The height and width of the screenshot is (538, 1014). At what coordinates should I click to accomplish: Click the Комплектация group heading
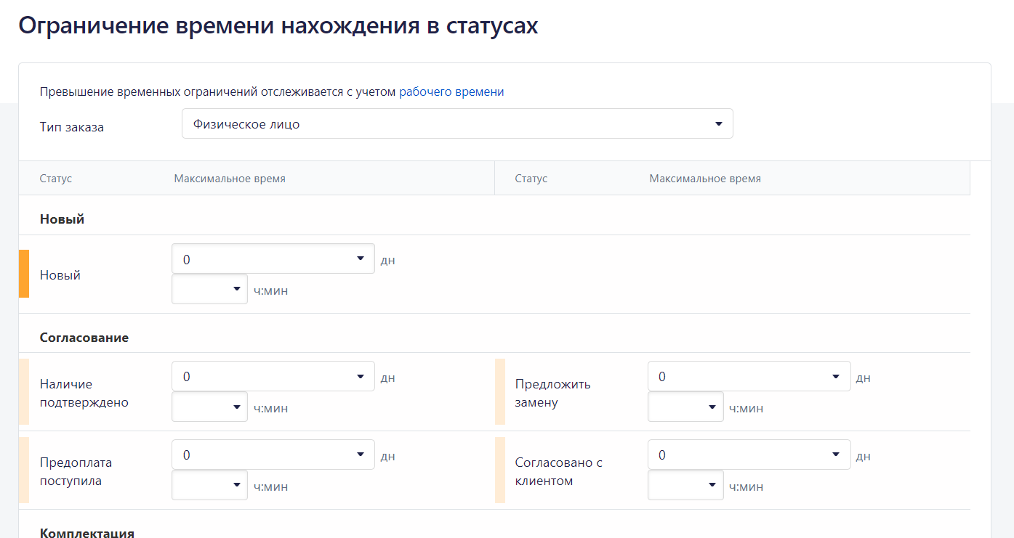pyautogui.click(x=87, y=532)
